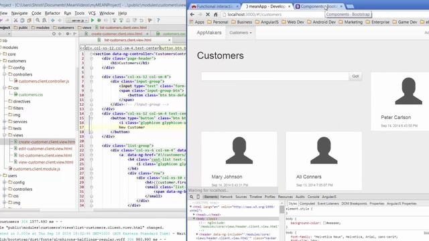
Task: Click the VCS update project icon
Action: [115, 21]
